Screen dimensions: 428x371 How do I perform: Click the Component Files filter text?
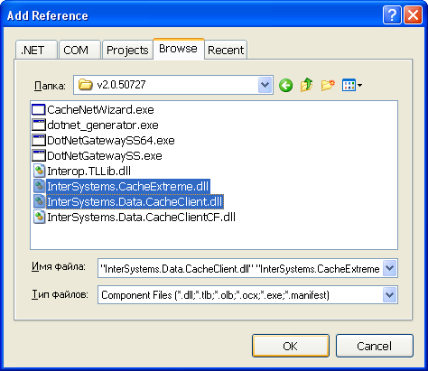point(215,295)
